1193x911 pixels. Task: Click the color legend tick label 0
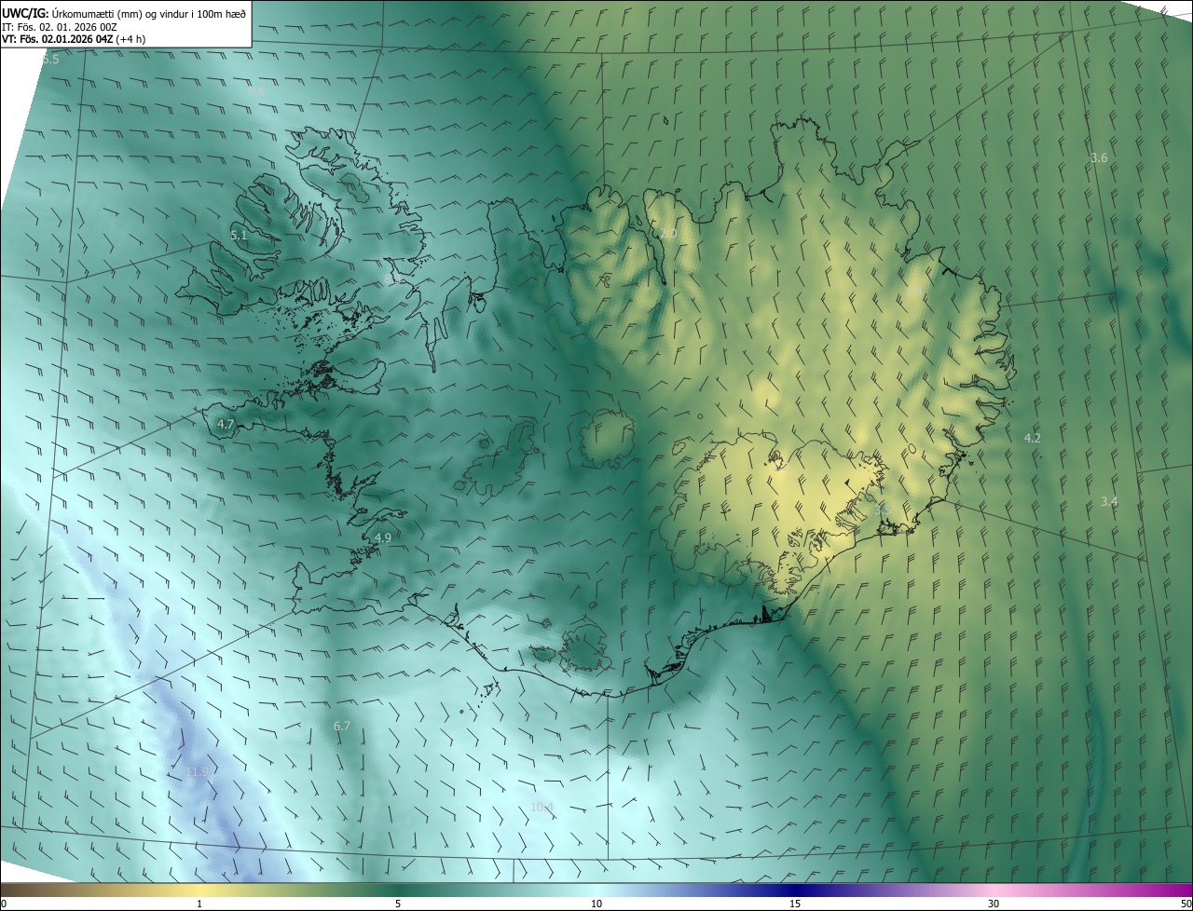(x=4, y=904)
